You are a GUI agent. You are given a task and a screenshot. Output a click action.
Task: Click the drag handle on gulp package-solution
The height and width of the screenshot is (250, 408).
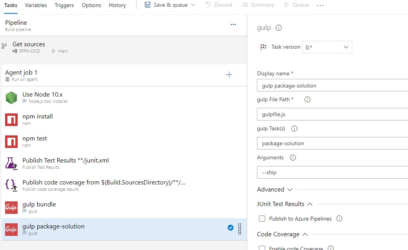tap(240, 229)
